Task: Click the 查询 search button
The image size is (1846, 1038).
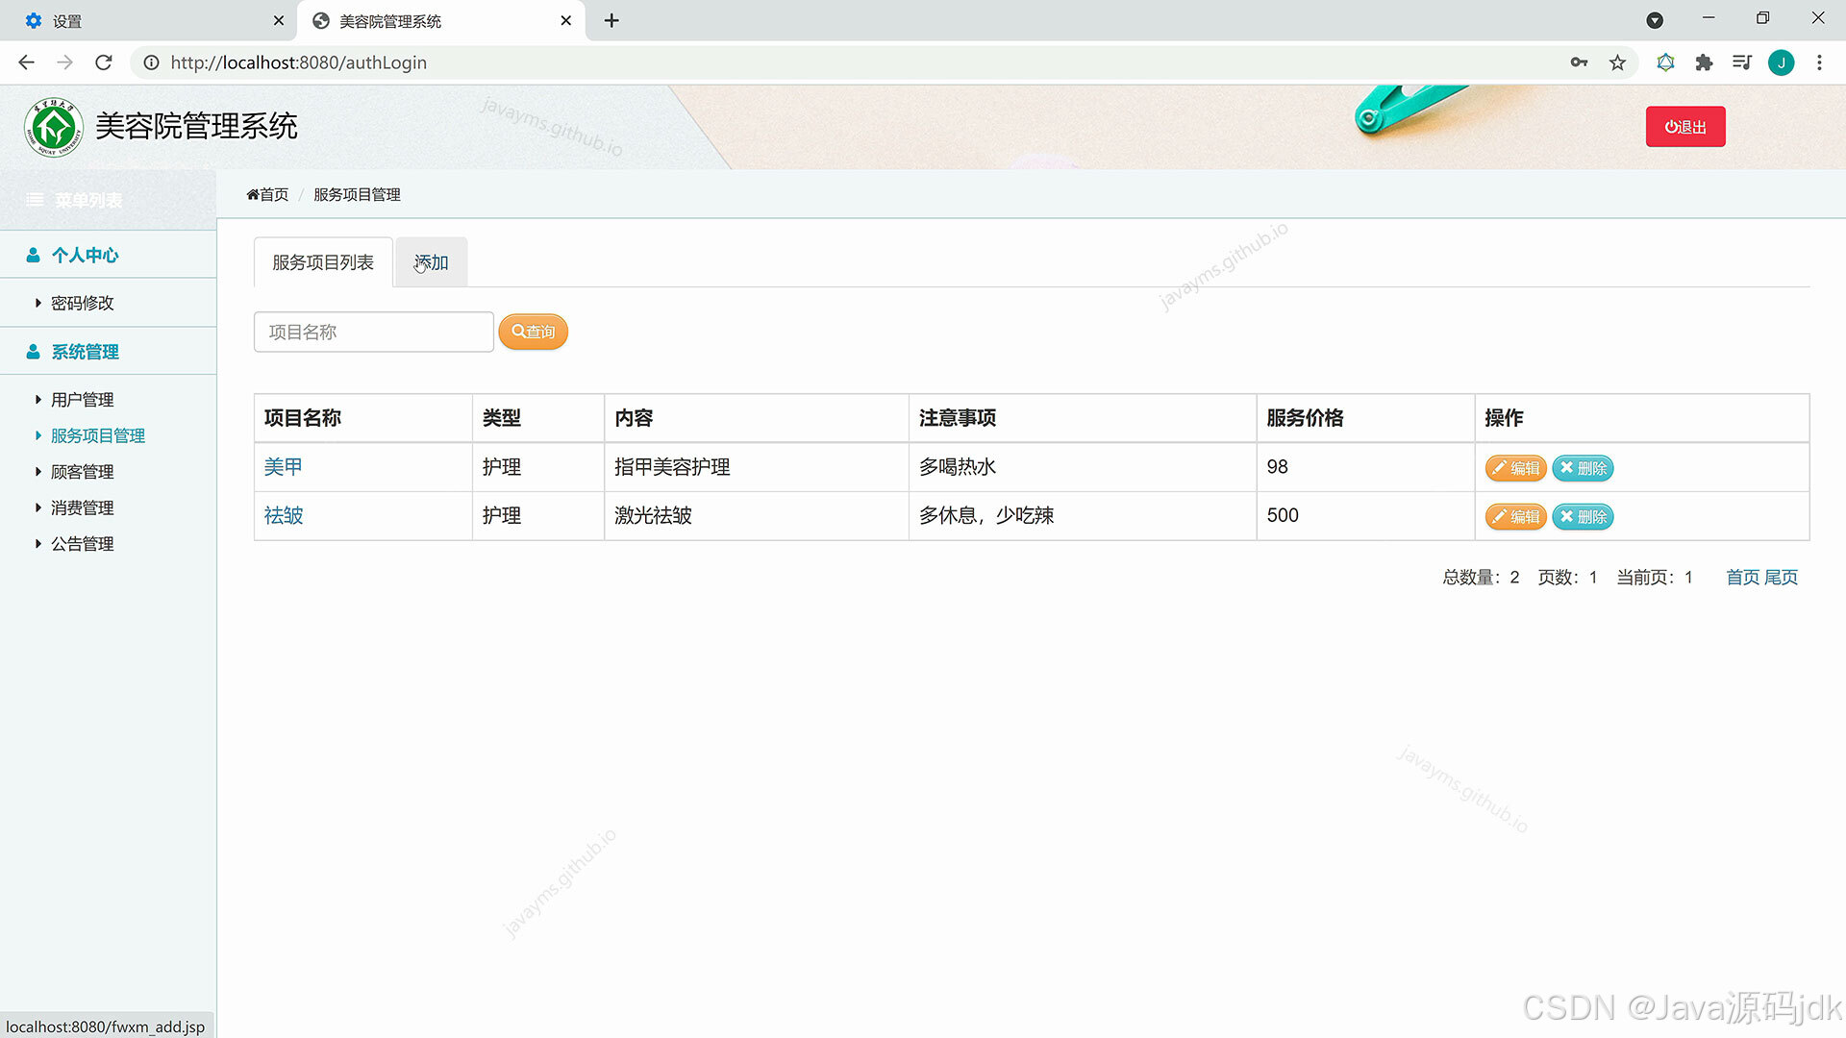Action: (x=534, y=332)
